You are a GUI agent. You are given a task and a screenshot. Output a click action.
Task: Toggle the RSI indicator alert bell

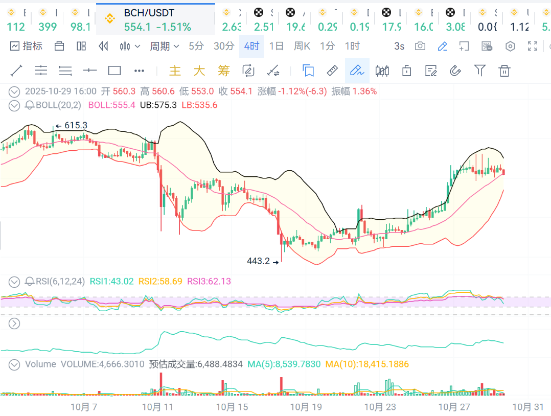[30, 281]
